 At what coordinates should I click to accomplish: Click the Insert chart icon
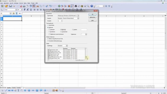(x=69, y=6)
